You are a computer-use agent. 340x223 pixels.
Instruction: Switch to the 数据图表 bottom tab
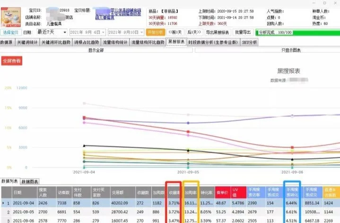(30, 181)
